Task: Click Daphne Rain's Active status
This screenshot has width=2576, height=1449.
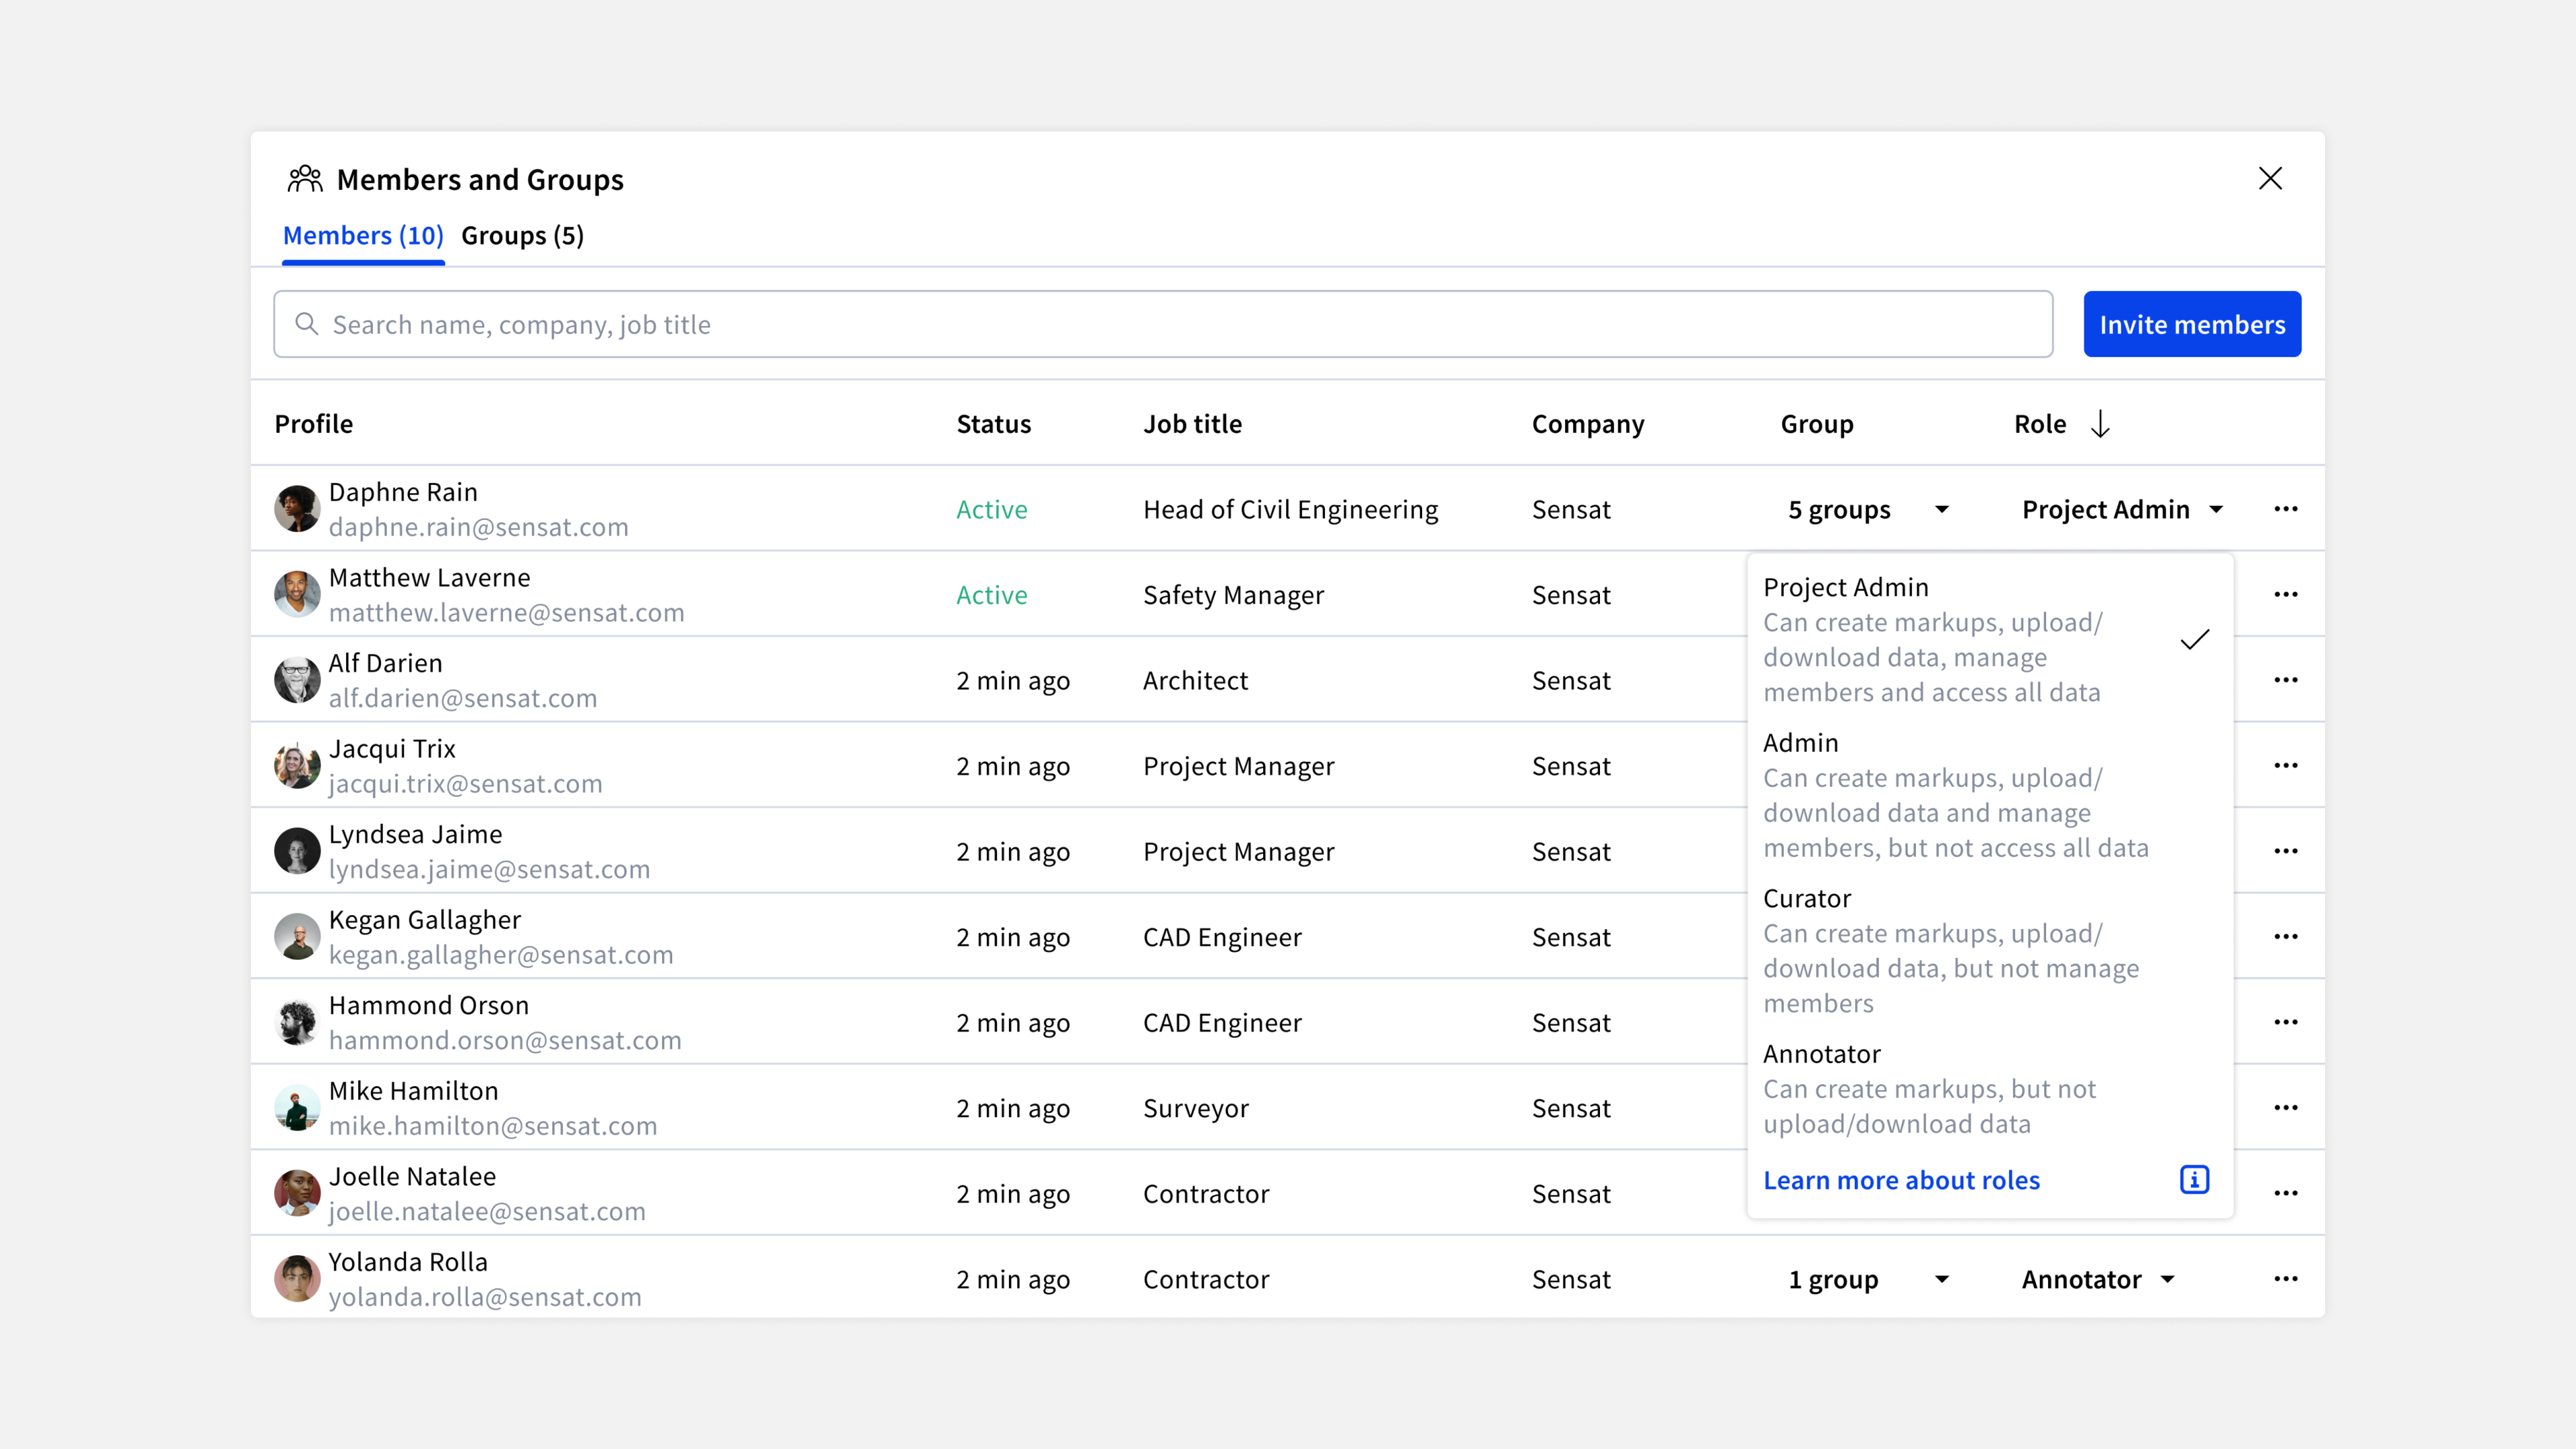Action: [x=991, y=510]
